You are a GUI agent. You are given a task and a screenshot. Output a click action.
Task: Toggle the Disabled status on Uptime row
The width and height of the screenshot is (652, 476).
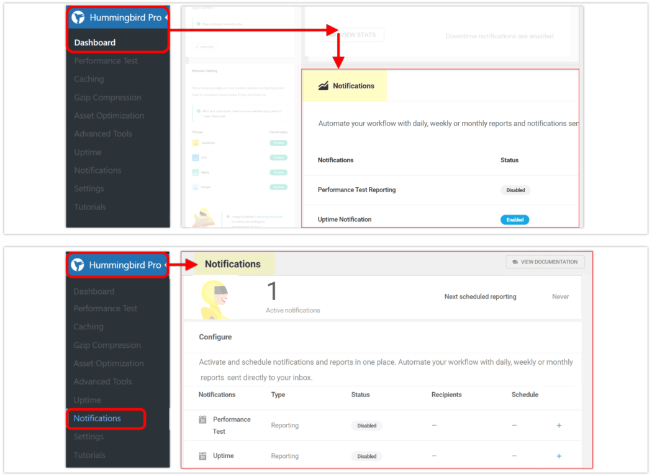click(x=366, y=455)
